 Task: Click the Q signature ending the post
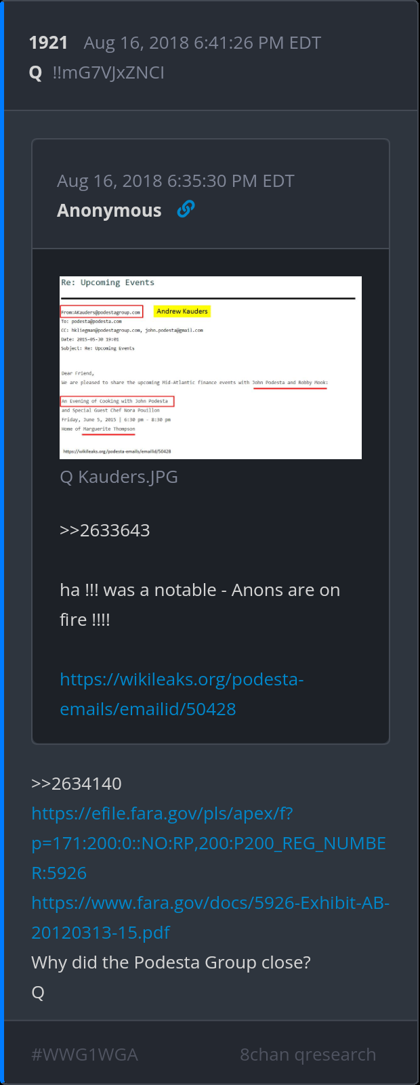[x=38, y=992]
